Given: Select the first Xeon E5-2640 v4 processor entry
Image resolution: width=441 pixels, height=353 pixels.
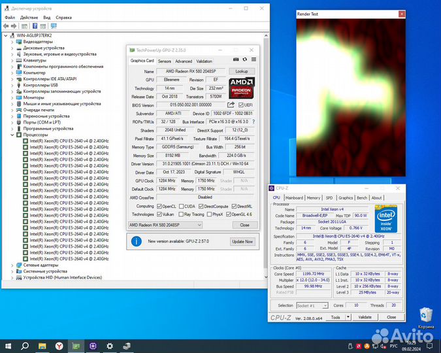Looking at the screenshot, I should pyautogui.click(x=69, y=141).
